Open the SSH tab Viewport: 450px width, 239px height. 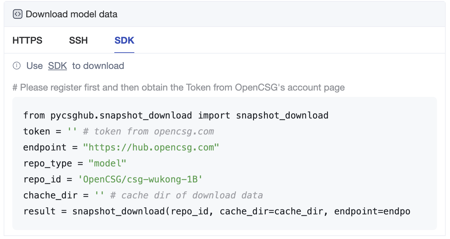[x=78, y=41]
